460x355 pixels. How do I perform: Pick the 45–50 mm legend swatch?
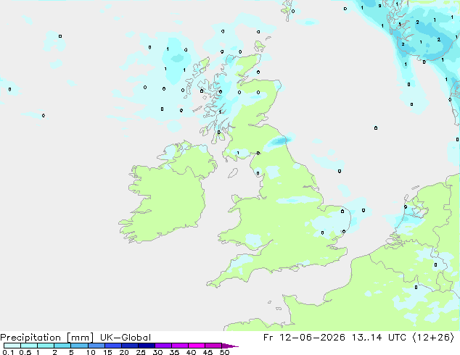click(213, 346)
